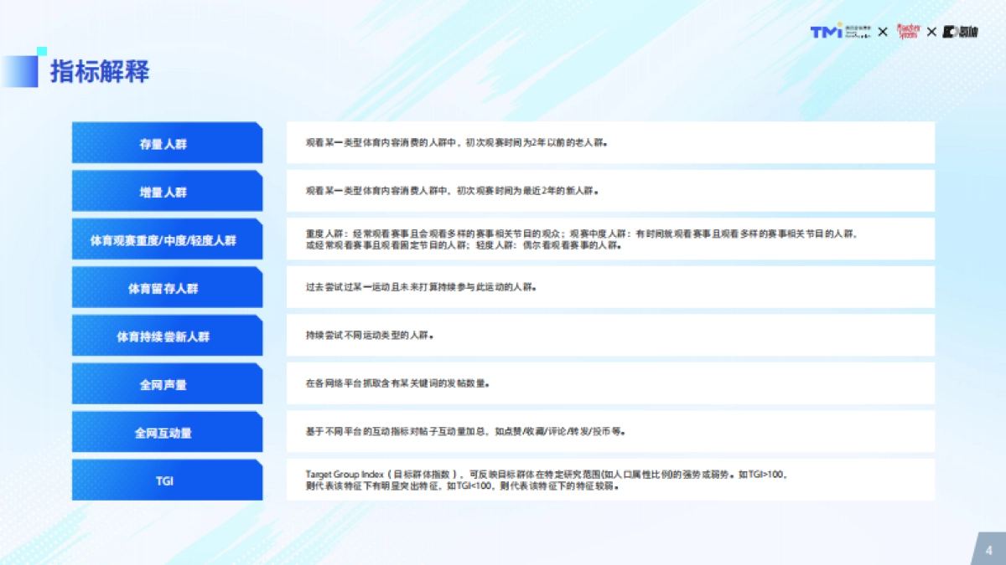1006x565 pixels.
Task: Click the 增量人群 label button
Action: [167, 190]
